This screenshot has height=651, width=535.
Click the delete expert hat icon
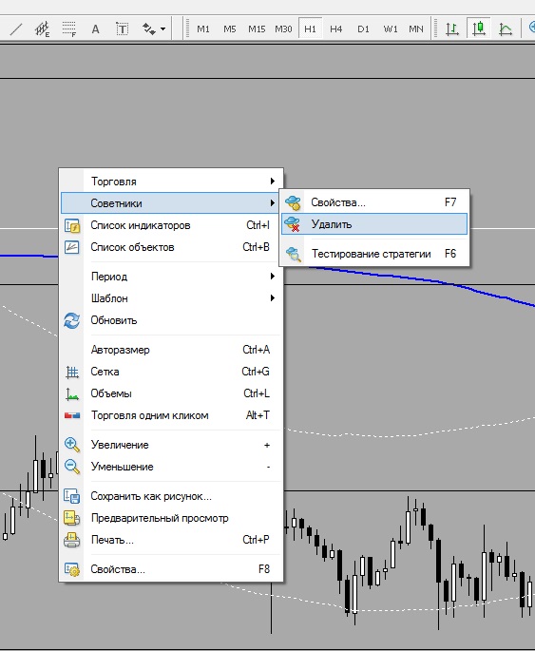pyautogui.click(x=293, y=224)
